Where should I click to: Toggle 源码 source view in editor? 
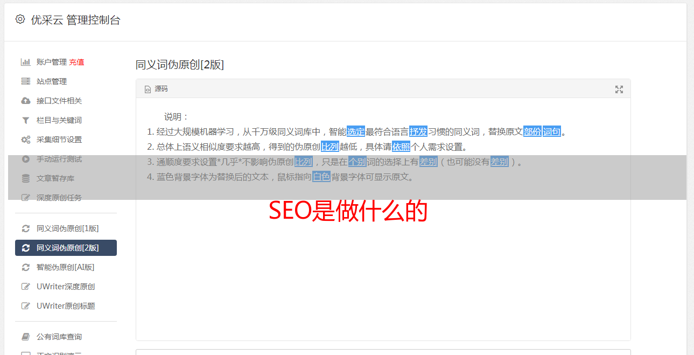(x=156, y=89)
